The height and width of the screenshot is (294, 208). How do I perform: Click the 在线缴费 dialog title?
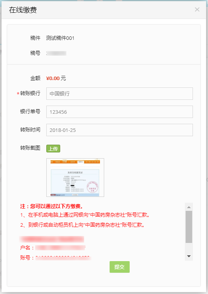pyautogui.click(x=23, y=10)
